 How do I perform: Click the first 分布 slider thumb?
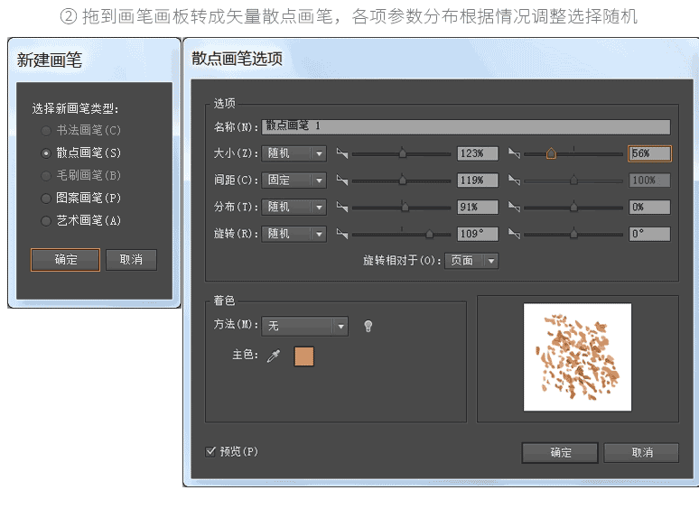point(405,208)
